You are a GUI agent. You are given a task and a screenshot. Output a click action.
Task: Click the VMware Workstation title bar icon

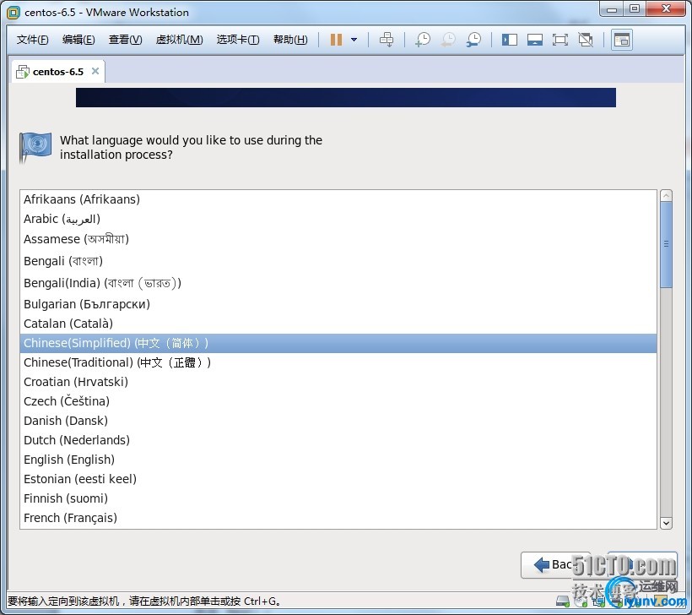click(14, 13)
